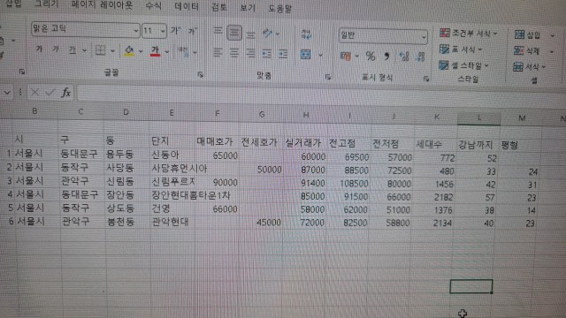Expand the borders dropdown arrow
Viewport: 566px width, 318px height.
point(112,51)
